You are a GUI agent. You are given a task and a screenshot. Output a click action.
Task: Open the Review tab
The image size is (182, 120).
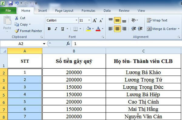pos(124,11)
